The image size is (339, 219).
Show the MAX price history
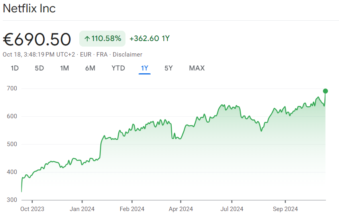pyautogui.click(x=197, y=68)
